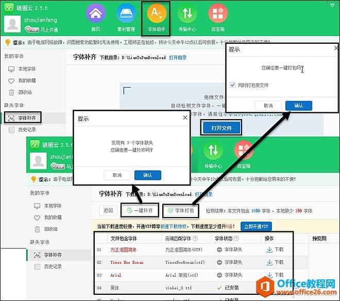Viewport: 340px width, 301px height.
Task: Click the lightbulb 提示 icon in top window
Action: pyautogui.click(x=8, y=42)
